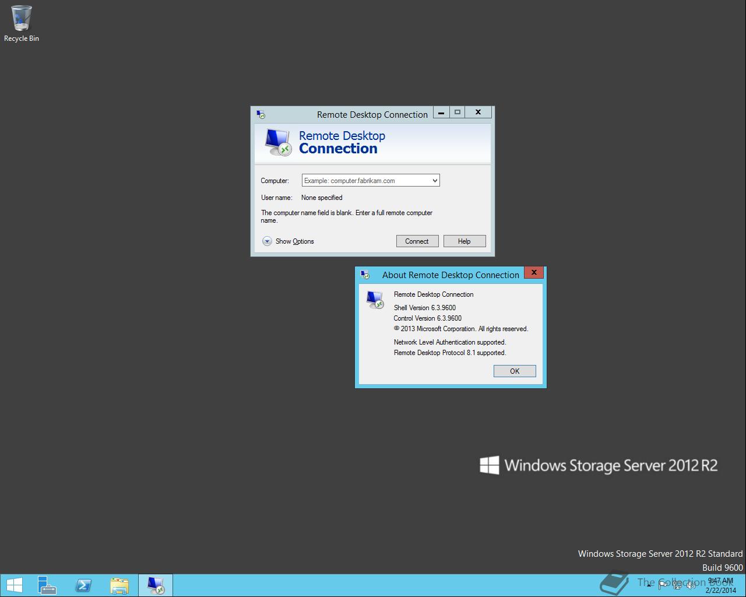Open the volume speaker tray icon

(x=691, y=585)
